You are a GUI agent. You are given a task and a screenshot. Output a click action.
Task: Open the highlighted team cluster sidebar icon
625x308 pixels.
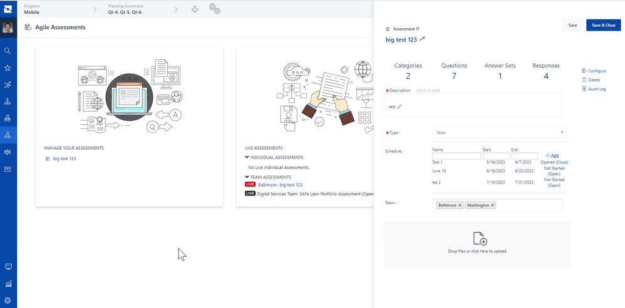tap(7, 135)
